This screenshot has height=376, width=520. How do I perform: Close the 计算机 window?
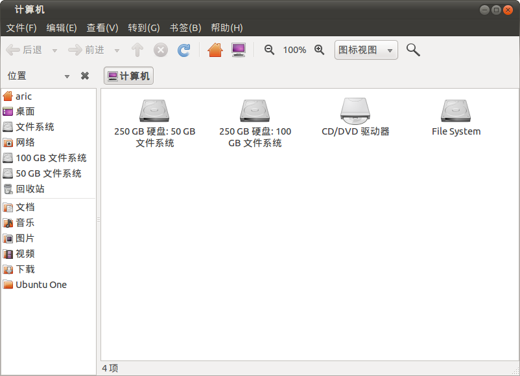click(x=508, y=10)
